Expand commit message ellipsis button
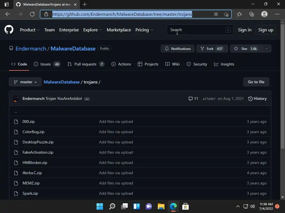The image size is (285, 213). tap(87, 99)
